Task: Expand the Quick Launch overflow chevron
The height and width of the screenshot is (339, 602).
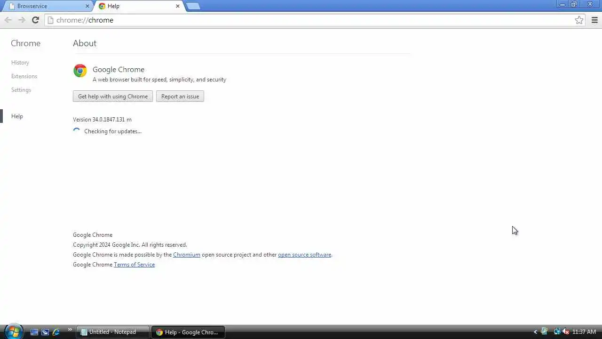Action: tap(70, 329)
